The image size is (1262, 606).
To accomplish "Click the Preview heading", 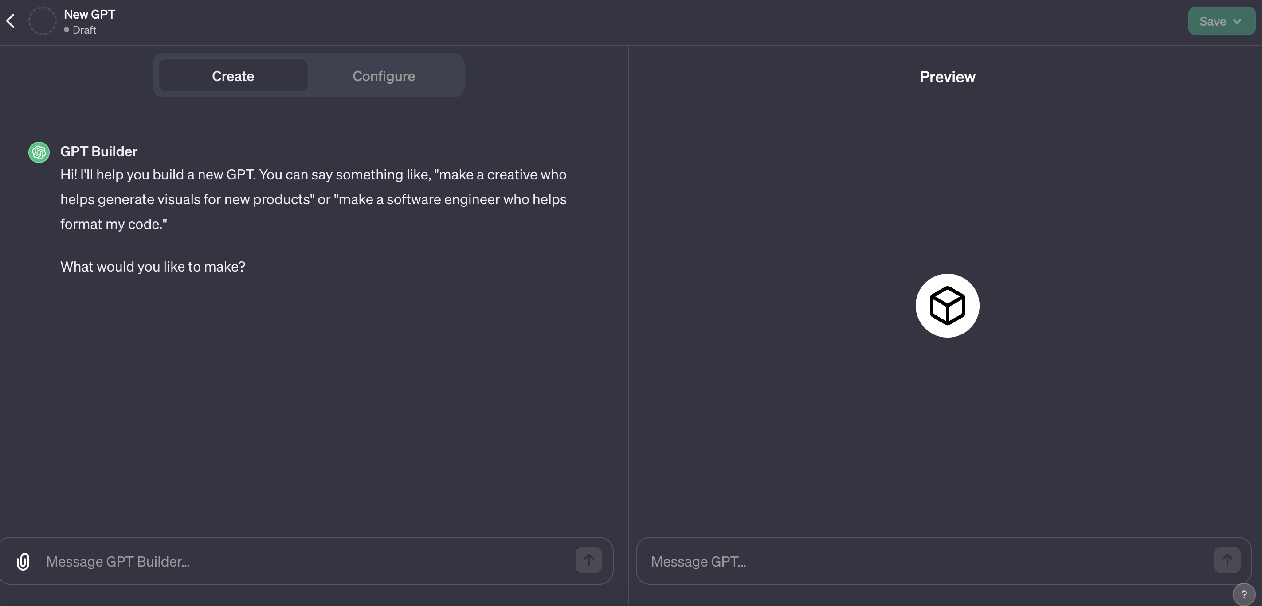I will point(947,77).
